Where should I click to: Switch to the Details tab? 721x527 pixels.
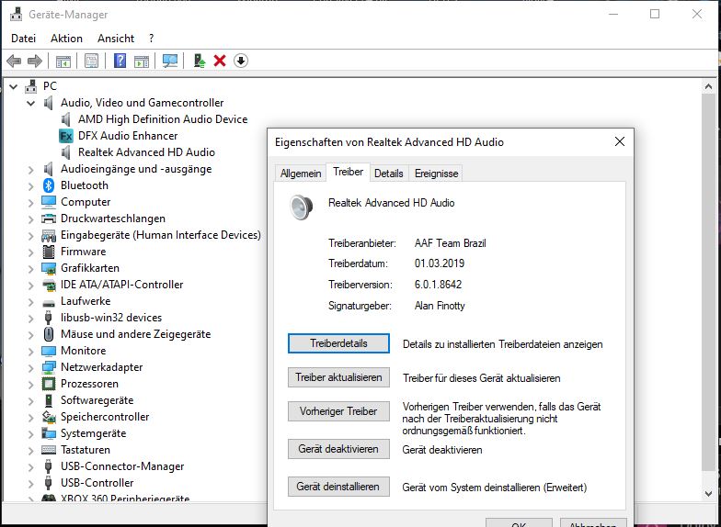click(x=388, y=174)
